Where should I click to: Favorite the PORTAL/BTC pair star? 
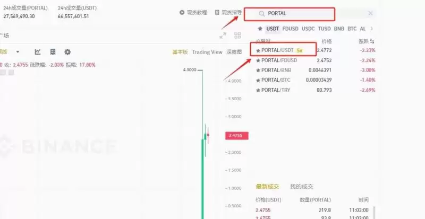point(258,80)
